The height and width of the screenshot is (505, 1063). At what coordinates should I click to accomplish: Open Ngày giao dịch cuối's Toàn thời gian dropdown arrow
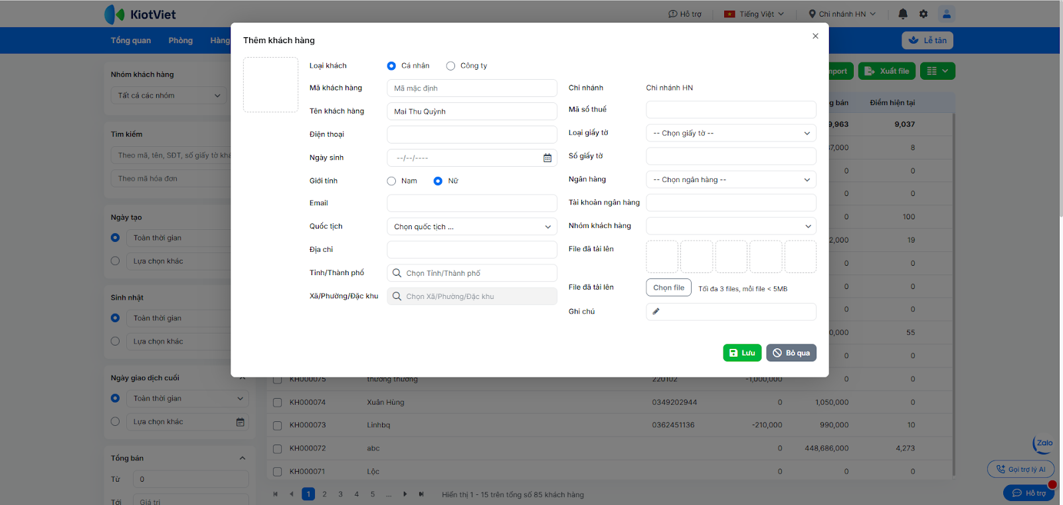pos(241,399)
